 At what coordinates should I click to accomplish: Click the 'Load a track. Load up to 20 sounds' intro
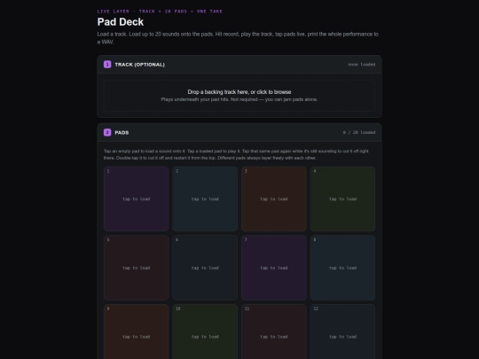238,38
